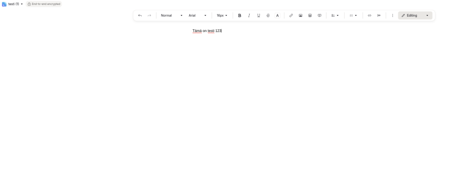Click the End-to-end encrypted badge
The image size is (463, 186).
tap(44, 4)
